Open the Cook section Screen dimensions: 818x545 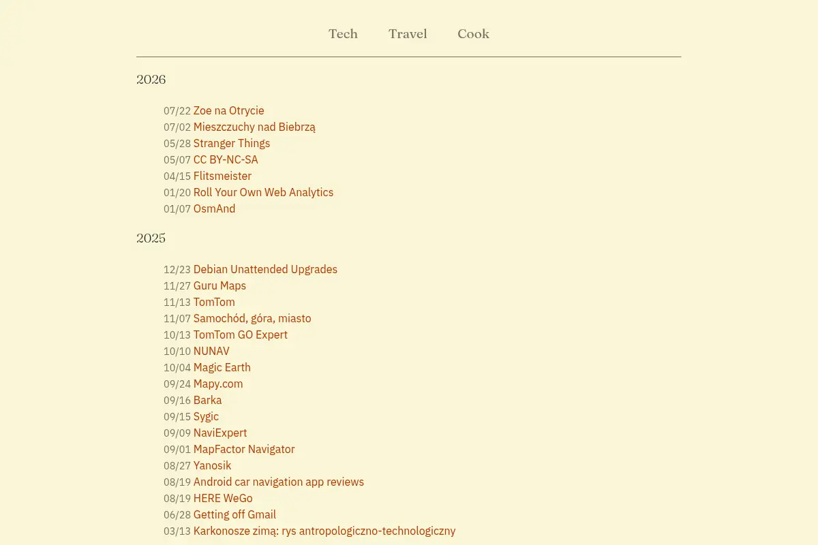coord(473,34)
